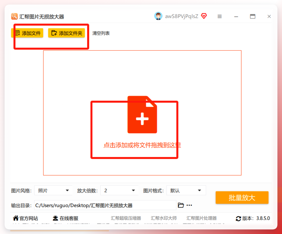282x234 pixels.
Task: Open the 放大倍数 dropdown showing 2
Action: coord(119,191)
